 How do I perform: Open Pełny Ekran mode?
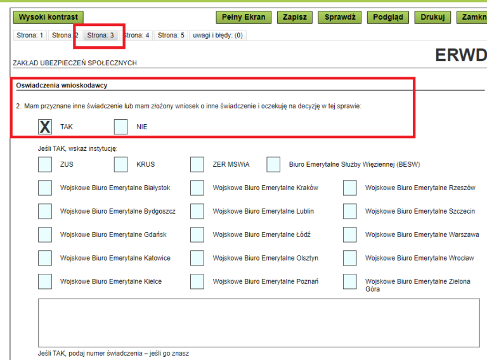pos(243,17)
